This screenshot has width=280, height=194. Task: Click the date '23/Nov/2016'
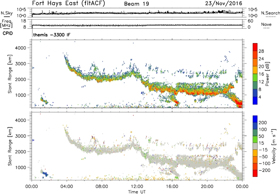tap(224, 3)
